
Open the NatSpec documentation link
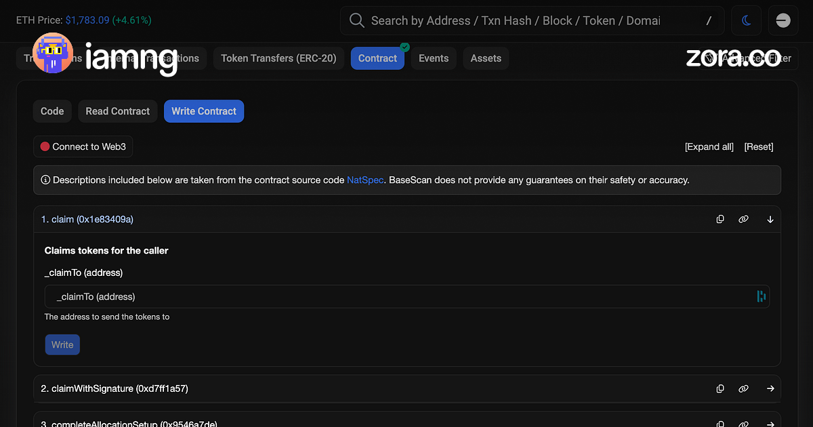tap(364, 180)
